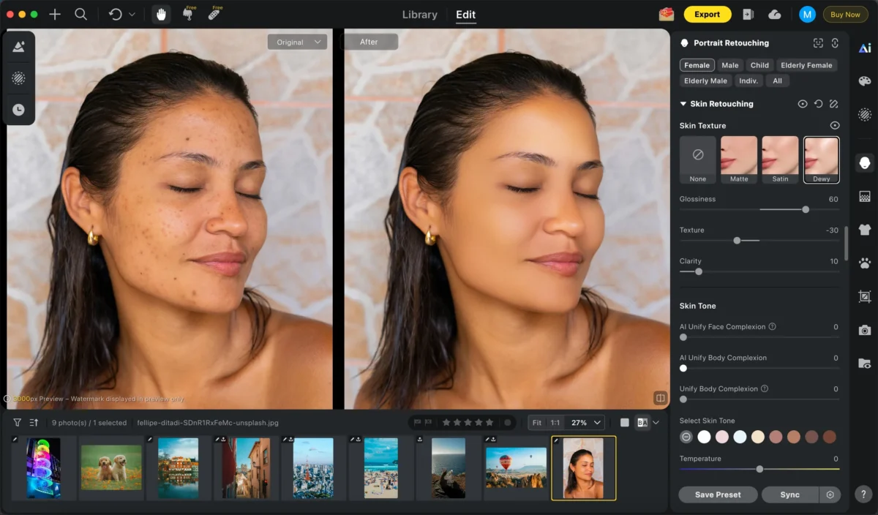Screen dimensions: 878x515
Task: Collapse the Skin Retouching section
Action: click(683, 104)
